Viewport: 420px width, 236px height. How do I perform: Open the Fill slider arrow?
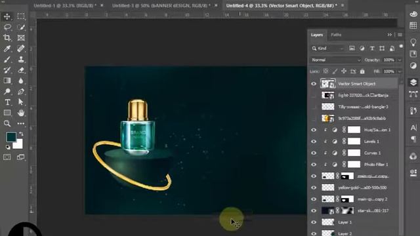coord(400,71)
